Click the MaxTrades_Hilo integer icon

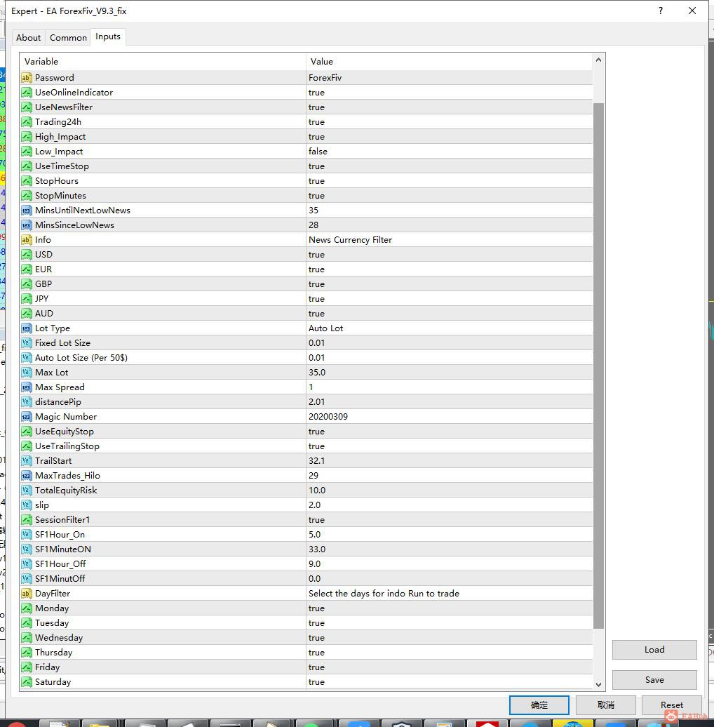pos(27,476)
